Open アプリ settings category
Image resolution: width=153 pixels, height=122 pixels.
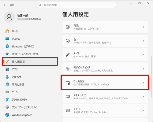click(30, 69)
